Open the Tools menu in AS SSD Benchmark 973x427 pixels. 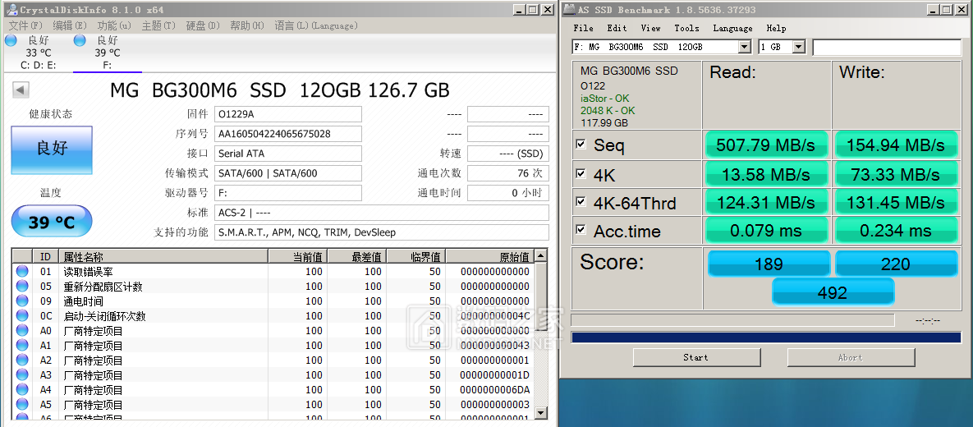686,28
